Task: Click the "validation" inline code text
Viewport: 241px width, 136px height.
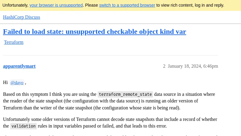Action: pos(23,126)
